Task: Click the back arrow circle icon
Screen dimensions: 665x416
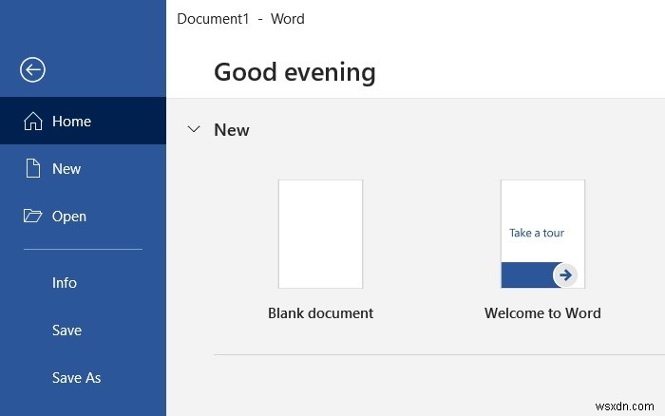Action: click(x=32, y=69)
